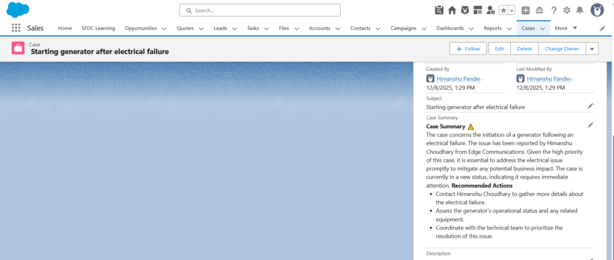The width and height of the screenshot is (614, 260).
Task: Open the notifications bell
Action: pyautogui.click(x=579, y=10)
